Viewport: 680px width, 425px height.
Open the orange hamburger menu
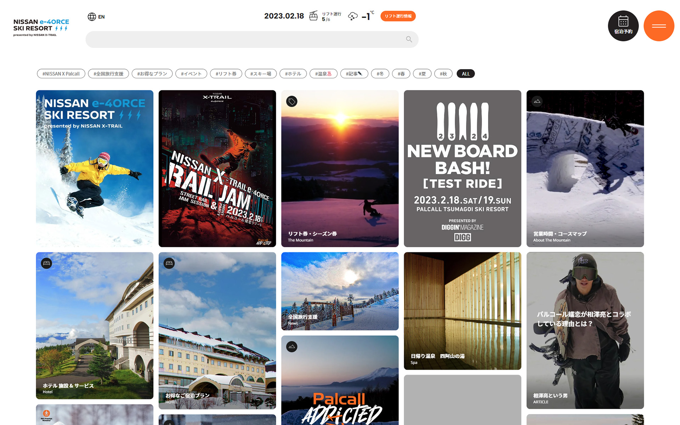[658, 26]
